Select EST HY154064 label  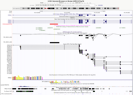9,74
